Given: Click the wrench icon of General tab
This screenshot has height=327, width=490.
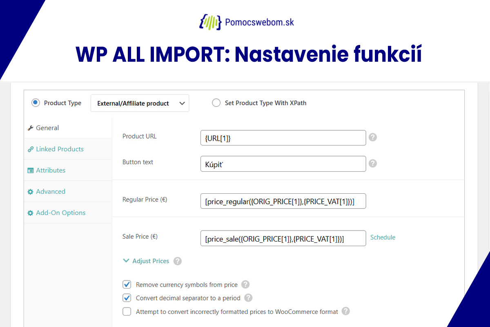Looking at the screenshot, I should tap(30, 128).
